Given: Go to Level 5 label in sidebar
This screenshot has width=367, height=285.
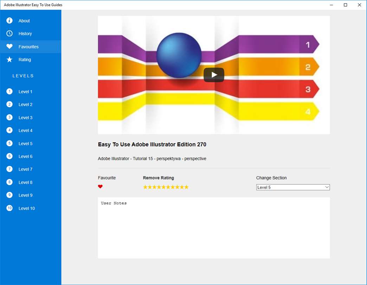Looking at the screenshot, I should click(x=26, y=144).
